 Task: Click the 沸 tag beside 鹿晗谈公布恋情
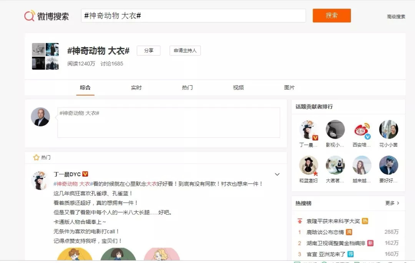click(349, 232)
